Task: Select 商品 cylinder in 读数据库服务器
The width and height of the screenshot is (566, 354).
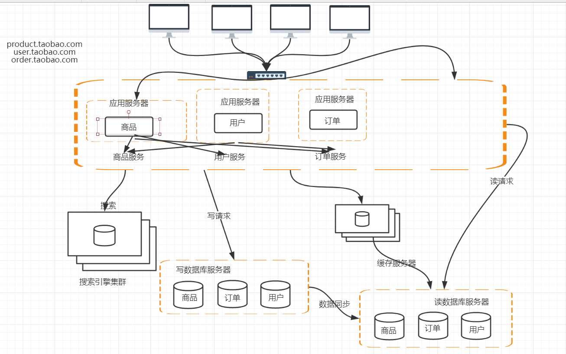Action: [389, 327]
